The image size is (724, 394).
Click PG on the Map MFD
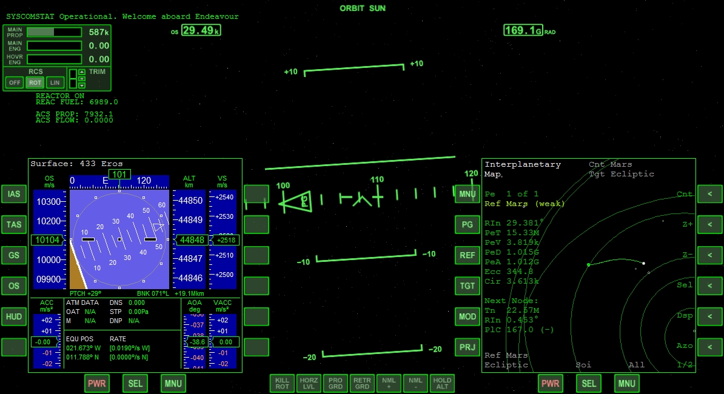[x=468, y=224]
